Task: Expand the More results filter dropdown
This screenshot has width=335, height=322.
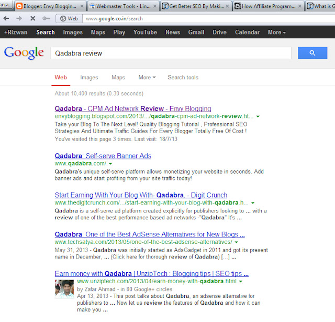Action: point(147,78)
